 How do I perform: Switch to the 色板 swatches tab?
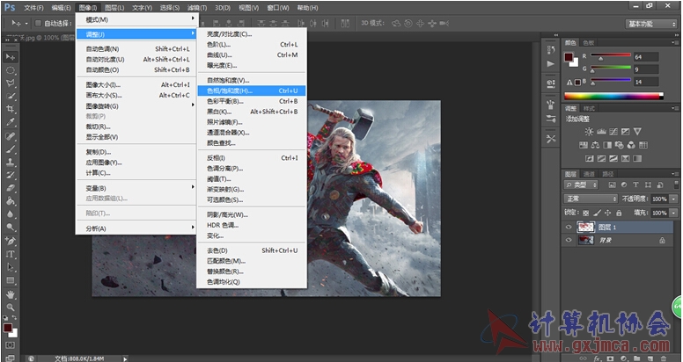(589, 43)
